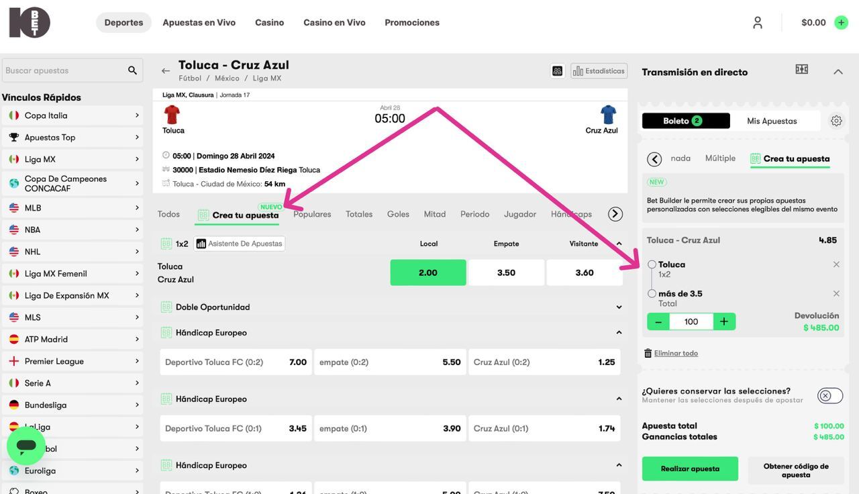Collapse the Transmisión en directo panel
859x494 pixels.
pyautogui.click(x=838, y=72)
